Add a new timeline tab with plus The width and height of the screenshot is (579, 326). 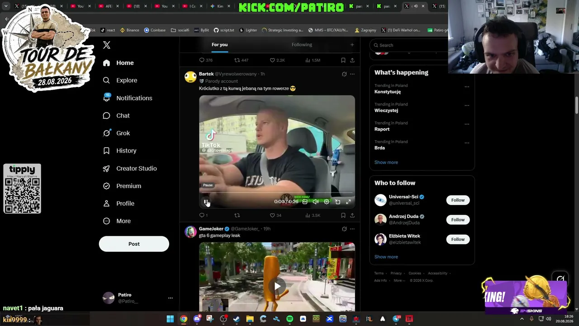coord(352,44)
